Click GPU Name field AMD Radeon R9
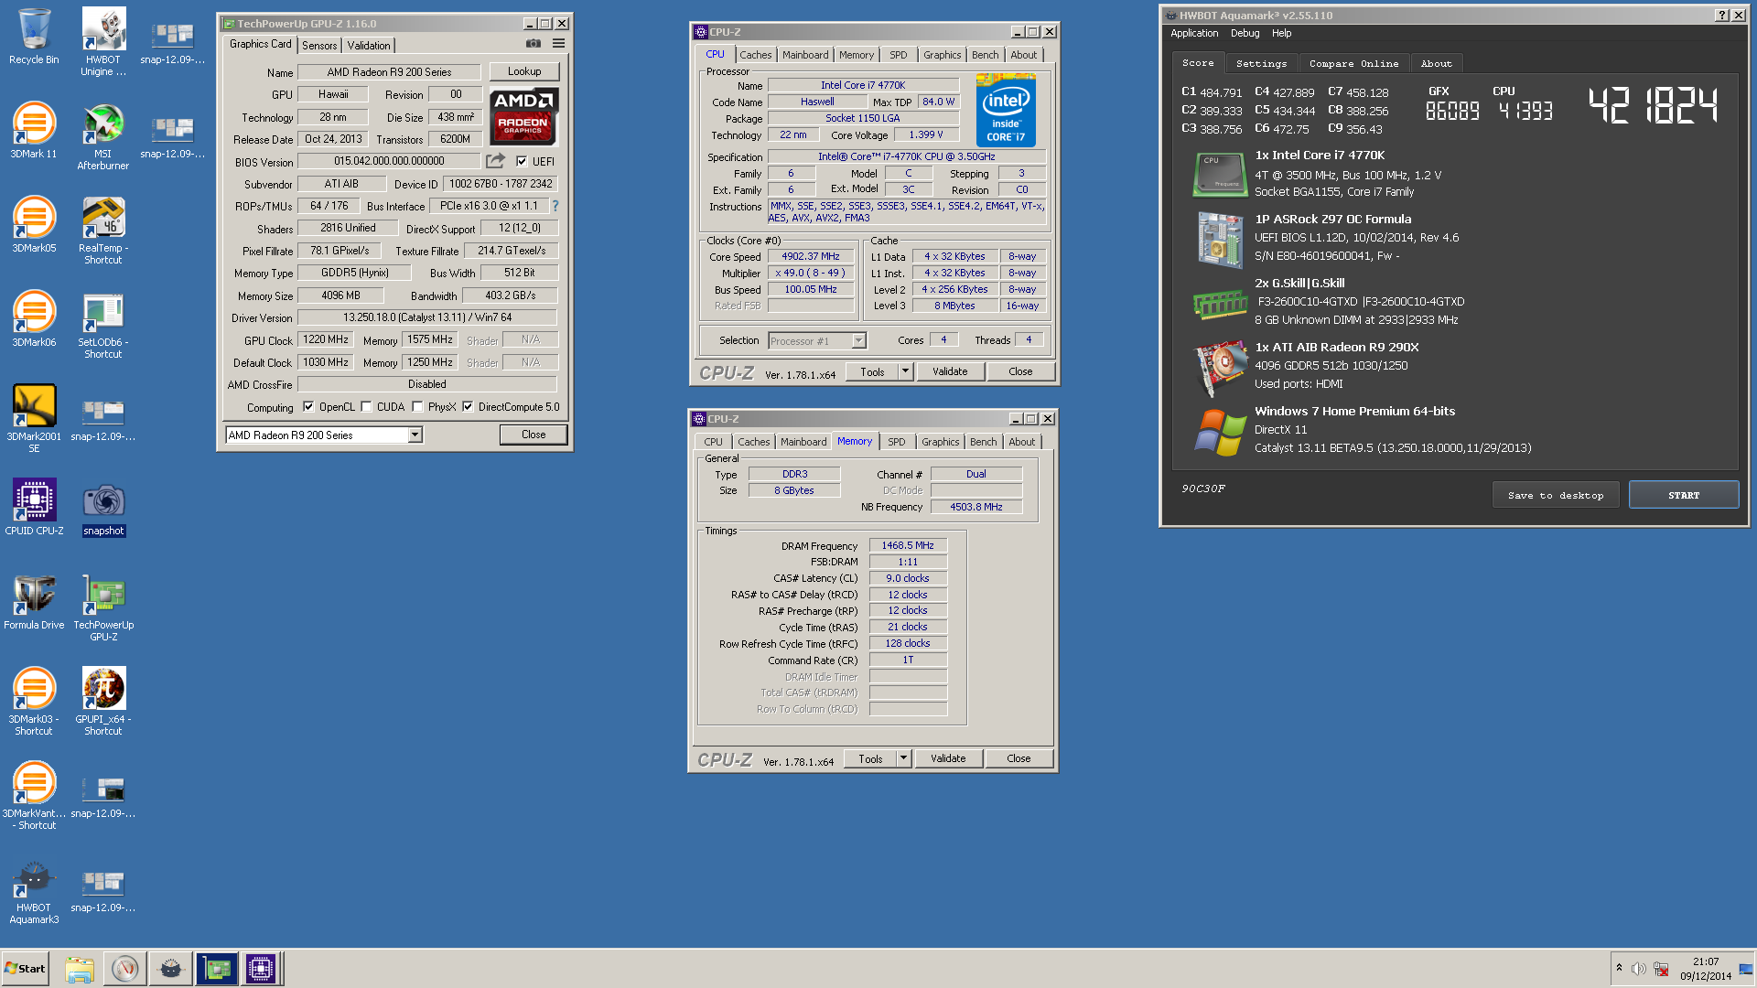The height and width of the screenshot is (988, 1757). click(x=390, y=72)
